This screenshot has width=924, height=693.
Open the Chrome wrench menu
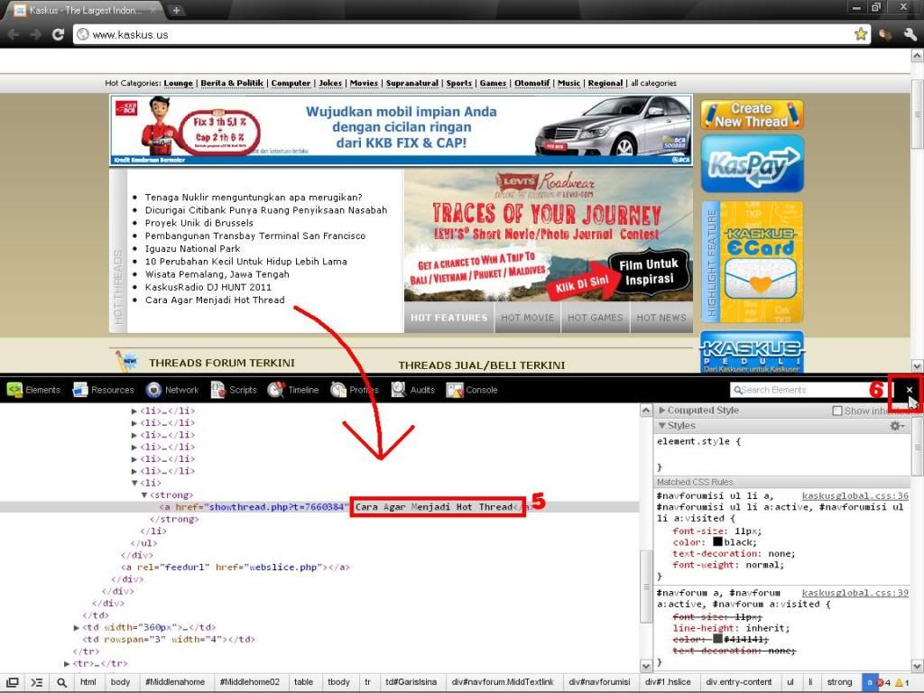tap(910, 34)
